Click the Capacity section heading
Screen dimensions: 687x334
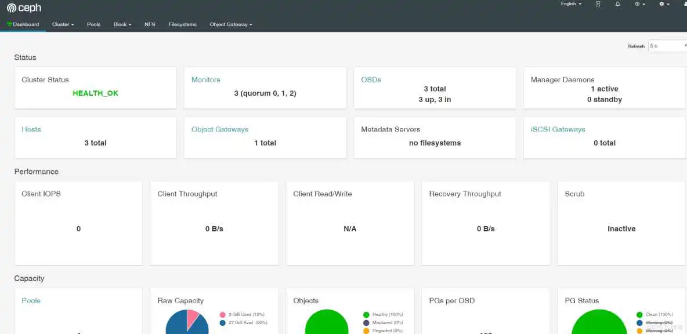[x=29, y=278]
